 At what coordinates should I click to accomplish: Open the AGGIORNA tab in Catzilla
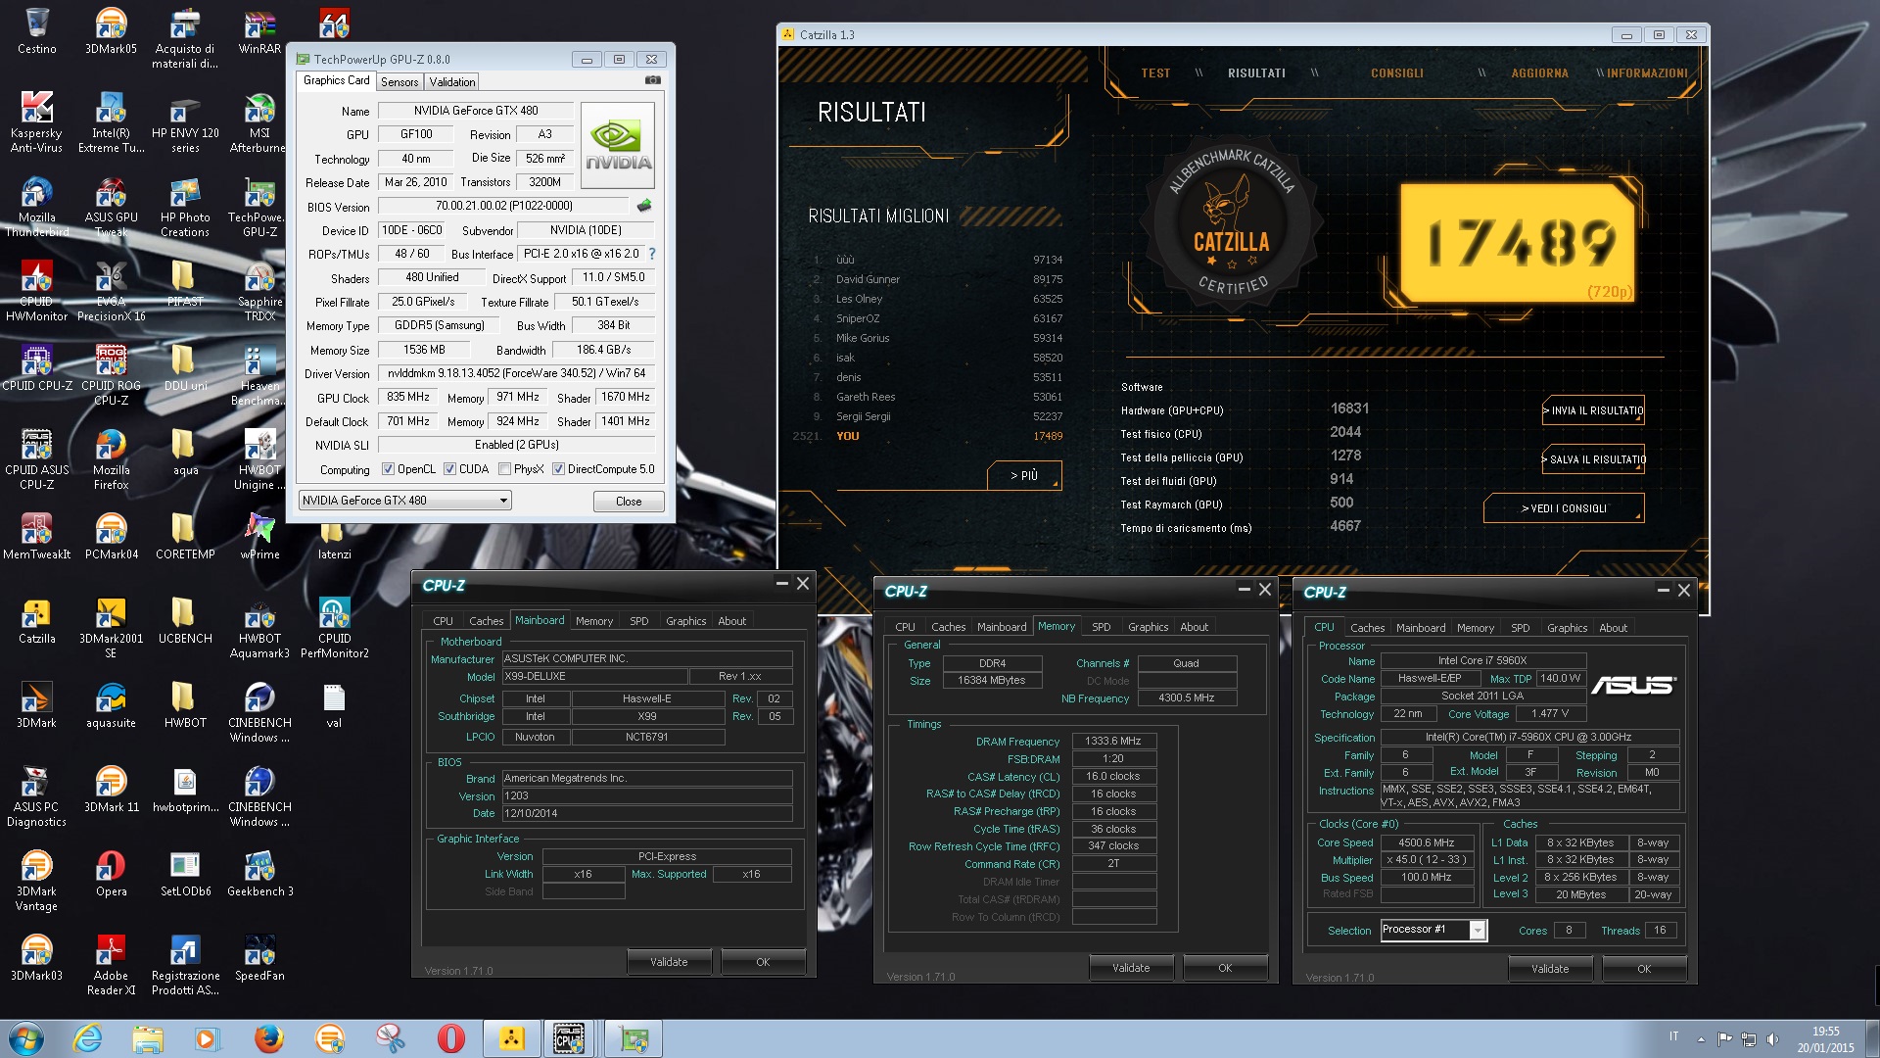tap(1539, 73)
